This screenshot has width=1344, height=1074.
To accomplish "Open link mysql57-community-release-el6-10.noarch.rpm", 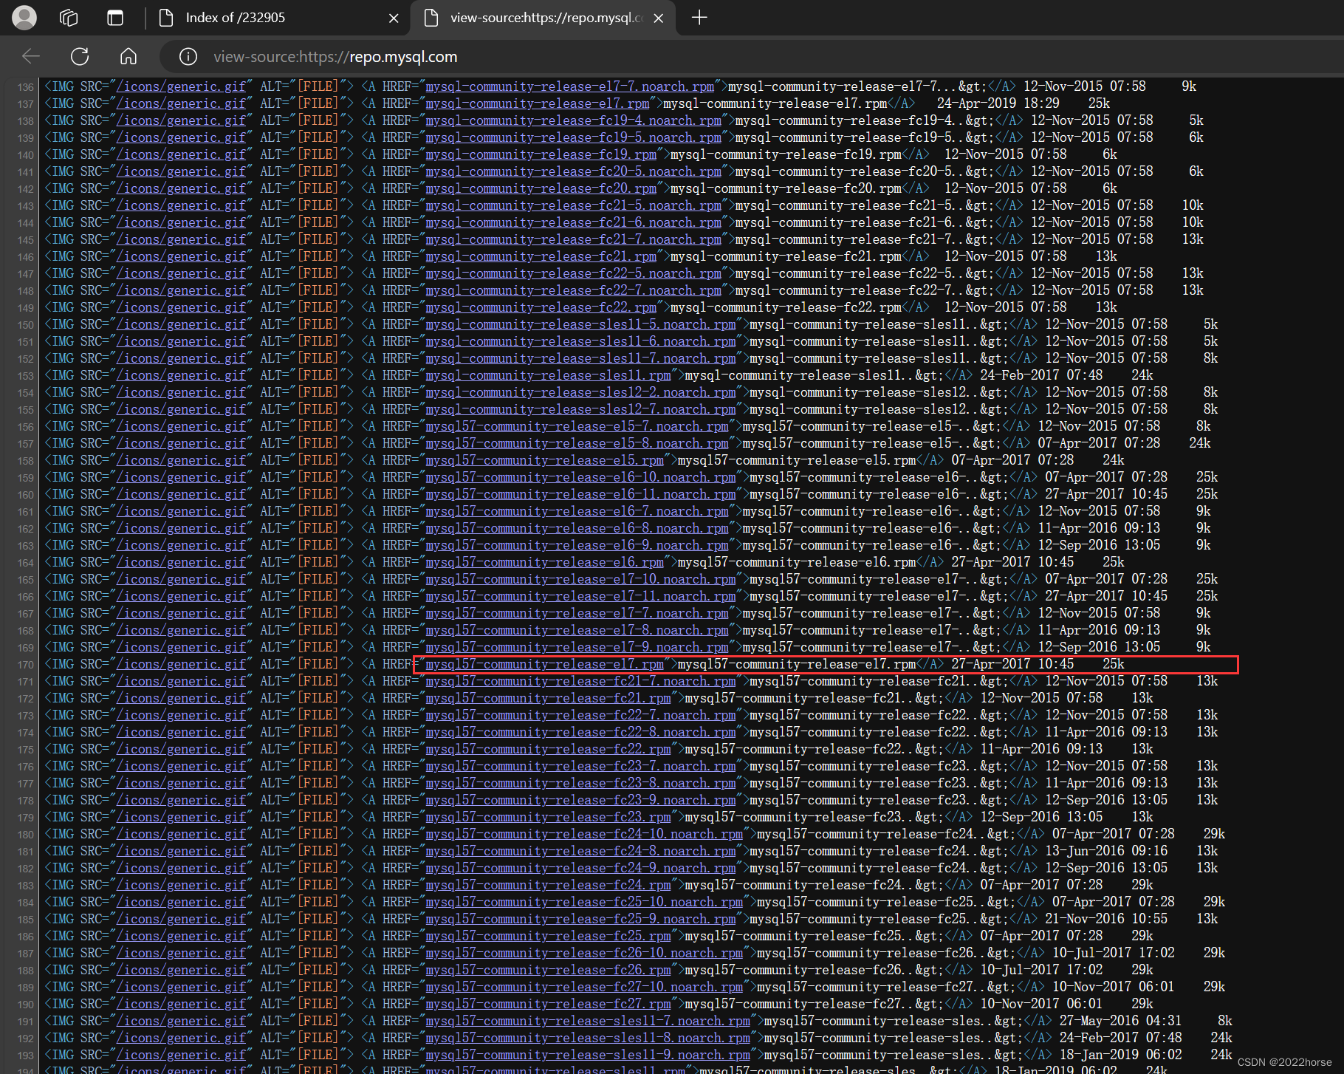I will point(581,477).
